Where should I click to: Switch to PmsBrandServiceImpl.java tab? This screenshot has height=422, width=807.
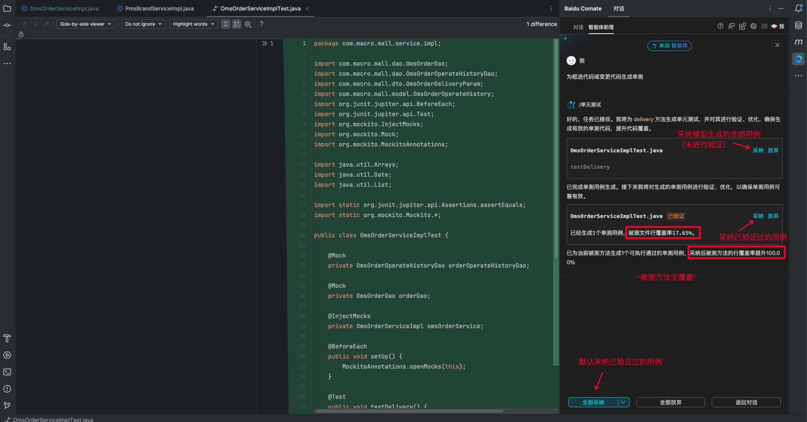click(x=156, y=8)
